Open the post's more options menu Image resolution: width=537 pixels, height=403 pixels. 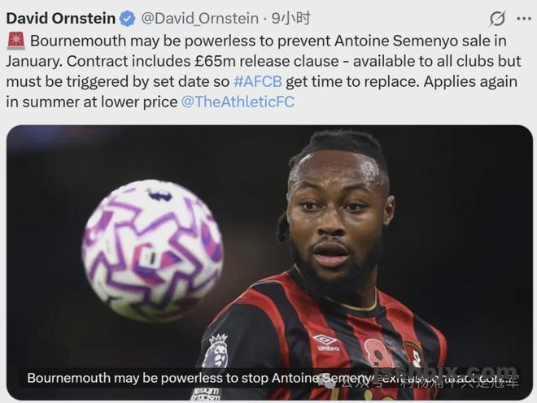pos(526,18)
